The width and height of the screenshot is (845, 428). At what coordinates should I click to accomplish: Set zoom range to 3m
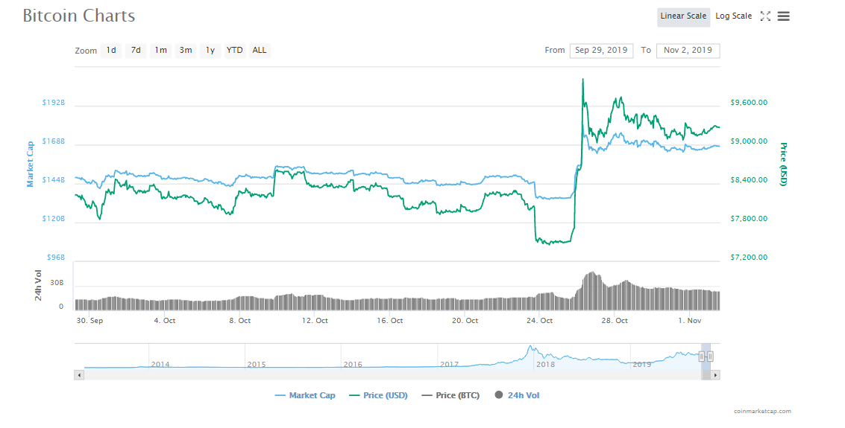(x=186, y=51)
